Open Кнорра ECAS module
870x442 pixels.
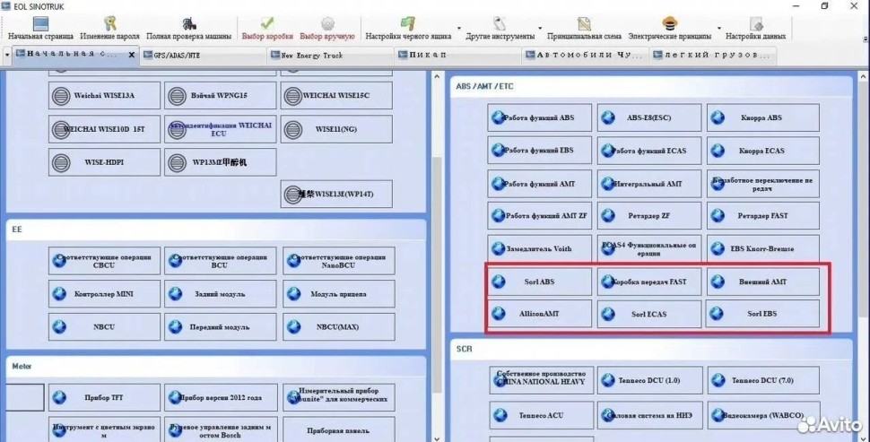coord(763,151)
